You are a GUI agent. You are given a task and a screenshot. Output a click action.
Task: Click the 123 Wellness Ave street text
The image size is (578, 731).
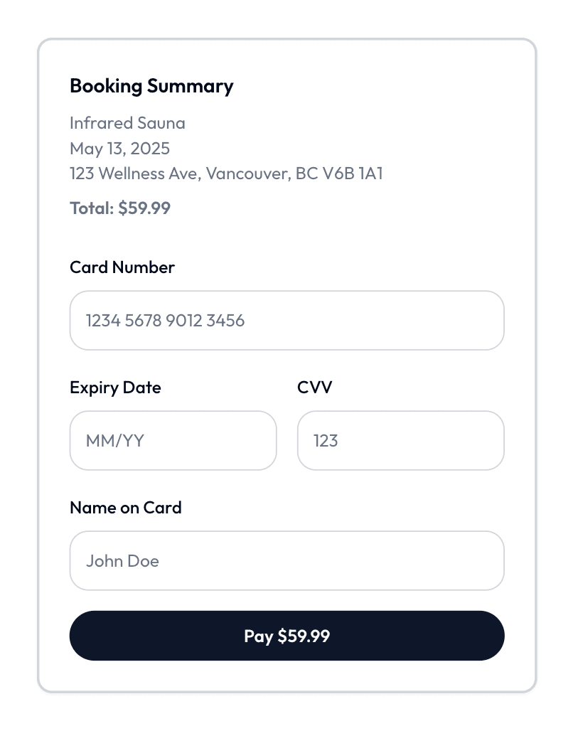click(x=134, y=174)
